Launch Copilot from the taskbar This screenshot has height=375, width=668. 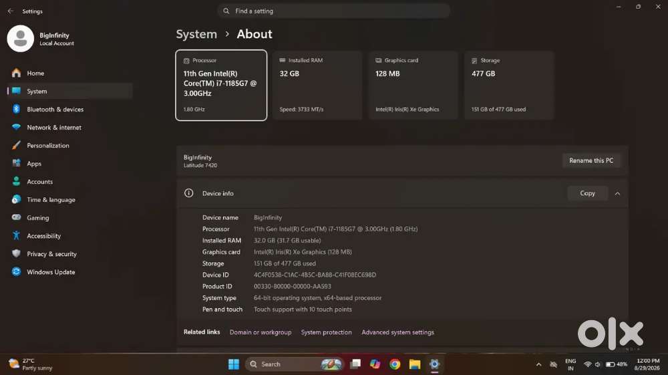tap(375, 364)
